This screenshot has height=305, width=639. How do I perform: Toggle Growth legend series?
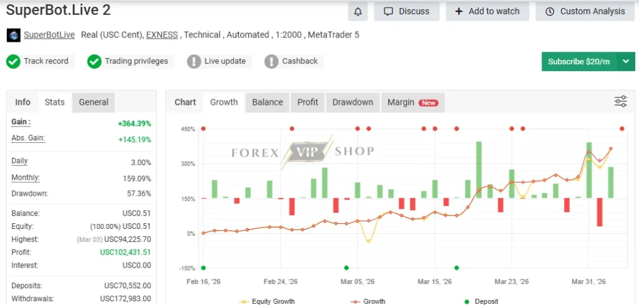pyautogui.click(x=368, y=302)
